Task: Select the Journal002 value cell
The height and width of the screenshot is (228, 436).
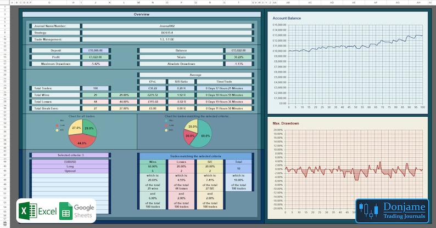Action: pos(167,26)
